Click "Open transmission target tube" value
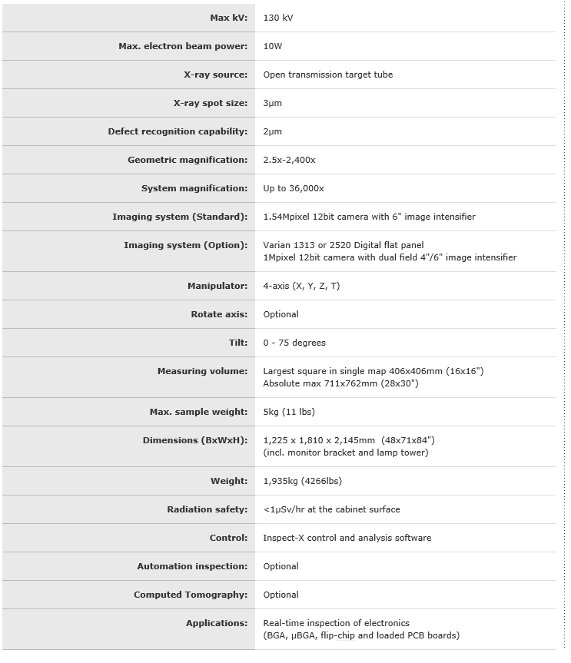The image size is (571, 663). click(x=327, y=75)
